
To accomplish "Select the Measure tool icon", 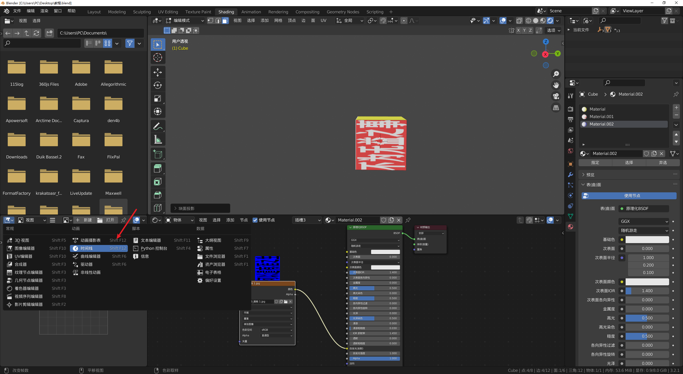I will click(158, 139).
